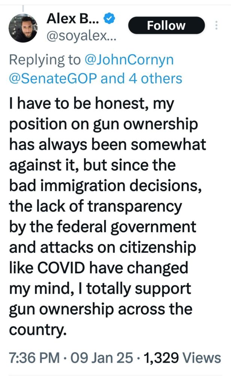This screenshot has width=231, height=385.
Task: Tap the @soyalex... handle
Action: [x=81, y=36]
